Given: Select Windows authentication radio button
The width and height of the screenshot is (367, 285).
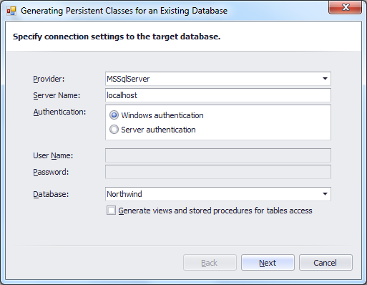Looking at the screenshot, I should pos(114,115).
